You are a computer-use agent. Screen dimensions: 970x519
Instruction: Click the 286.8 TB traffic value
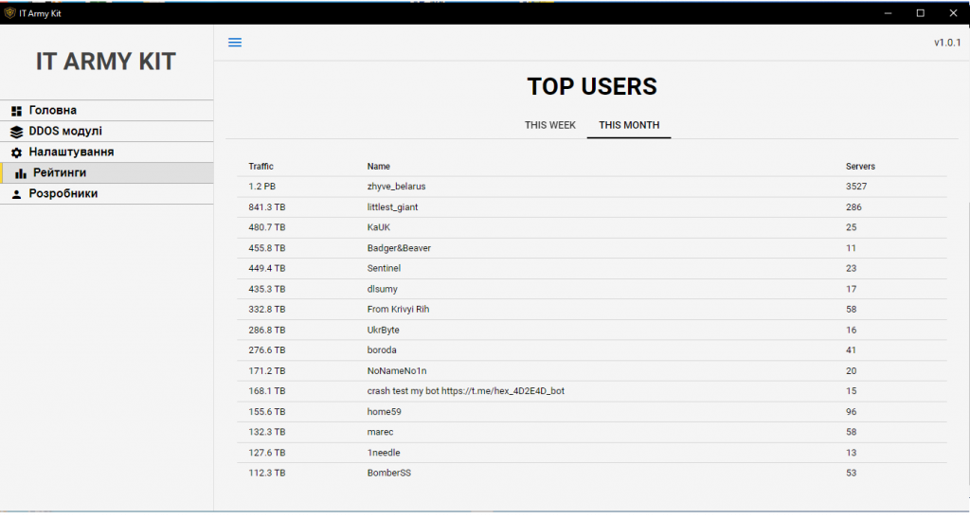[x=267, y=331]
